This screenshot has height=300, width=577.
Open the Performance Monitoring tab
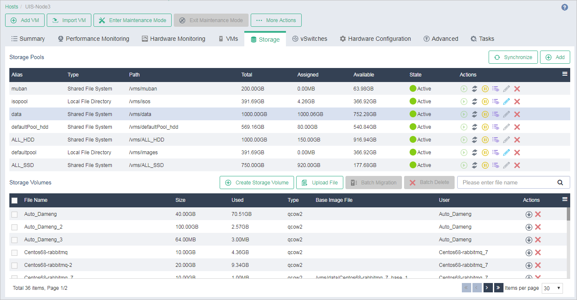click(x=93, y=39)
